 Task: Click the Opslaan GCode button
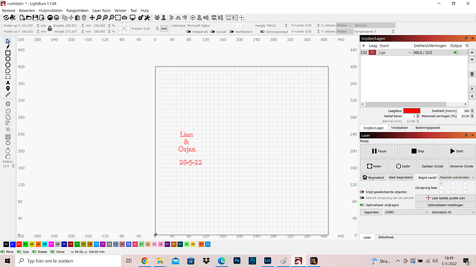tap(433, 167)
